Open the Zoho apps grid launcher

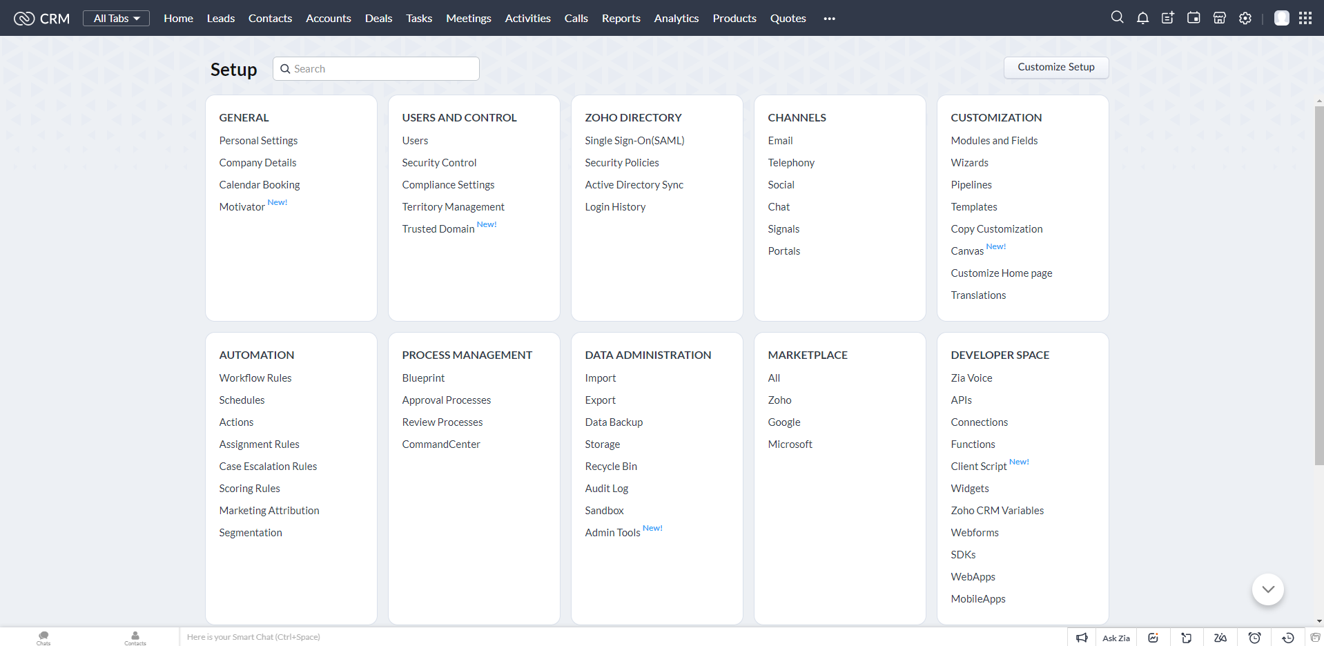pos(1305,18)
